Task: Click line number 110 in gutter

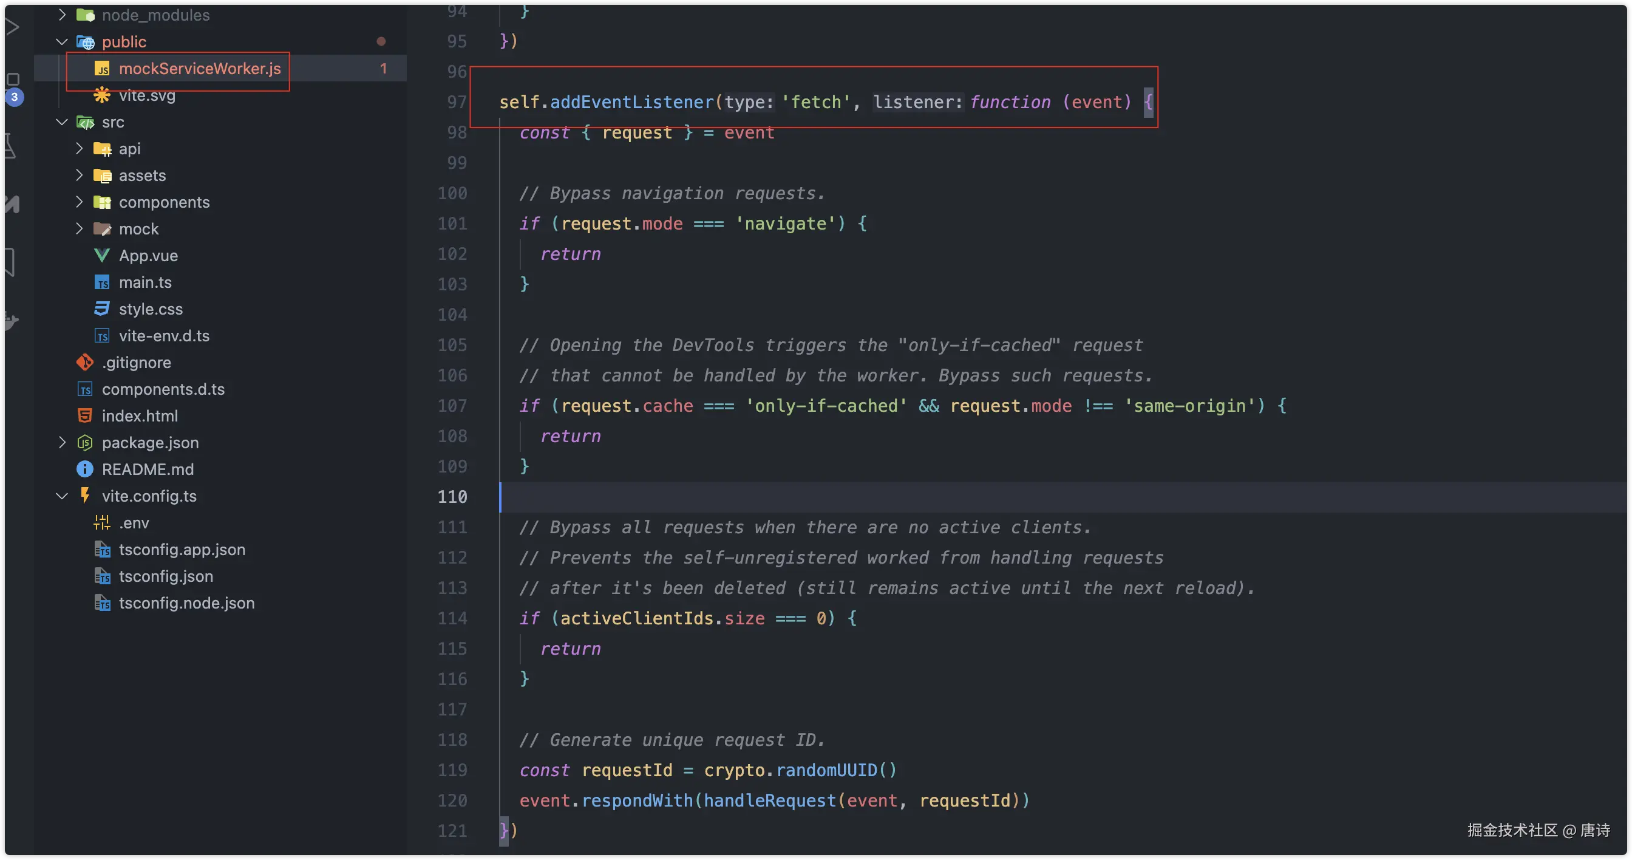Action: click(452, 497)
